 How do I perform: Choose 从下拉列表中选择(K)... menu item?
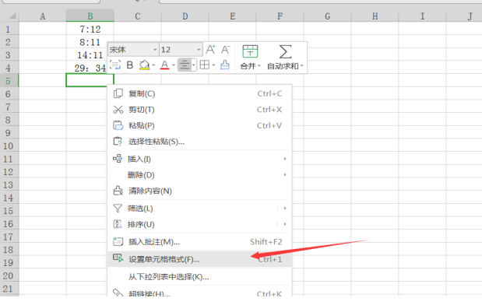[199, 277]
